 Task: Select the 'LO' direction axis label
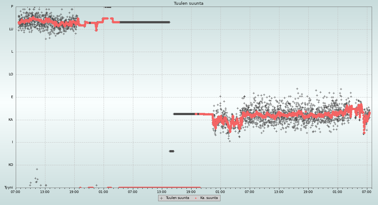(11, 74)
